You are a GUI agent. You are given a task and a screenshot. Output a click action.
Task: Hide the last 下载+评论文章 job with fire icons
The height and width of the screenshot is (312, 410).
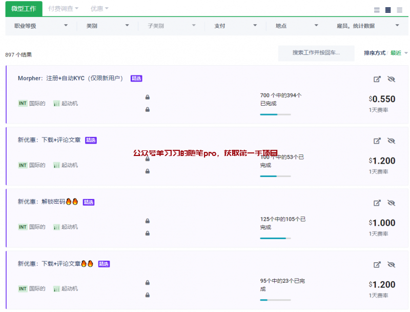coord(392,264)
